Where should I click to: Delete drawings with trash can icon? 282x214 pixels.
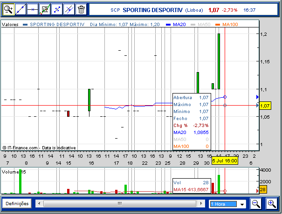[81, 9]
